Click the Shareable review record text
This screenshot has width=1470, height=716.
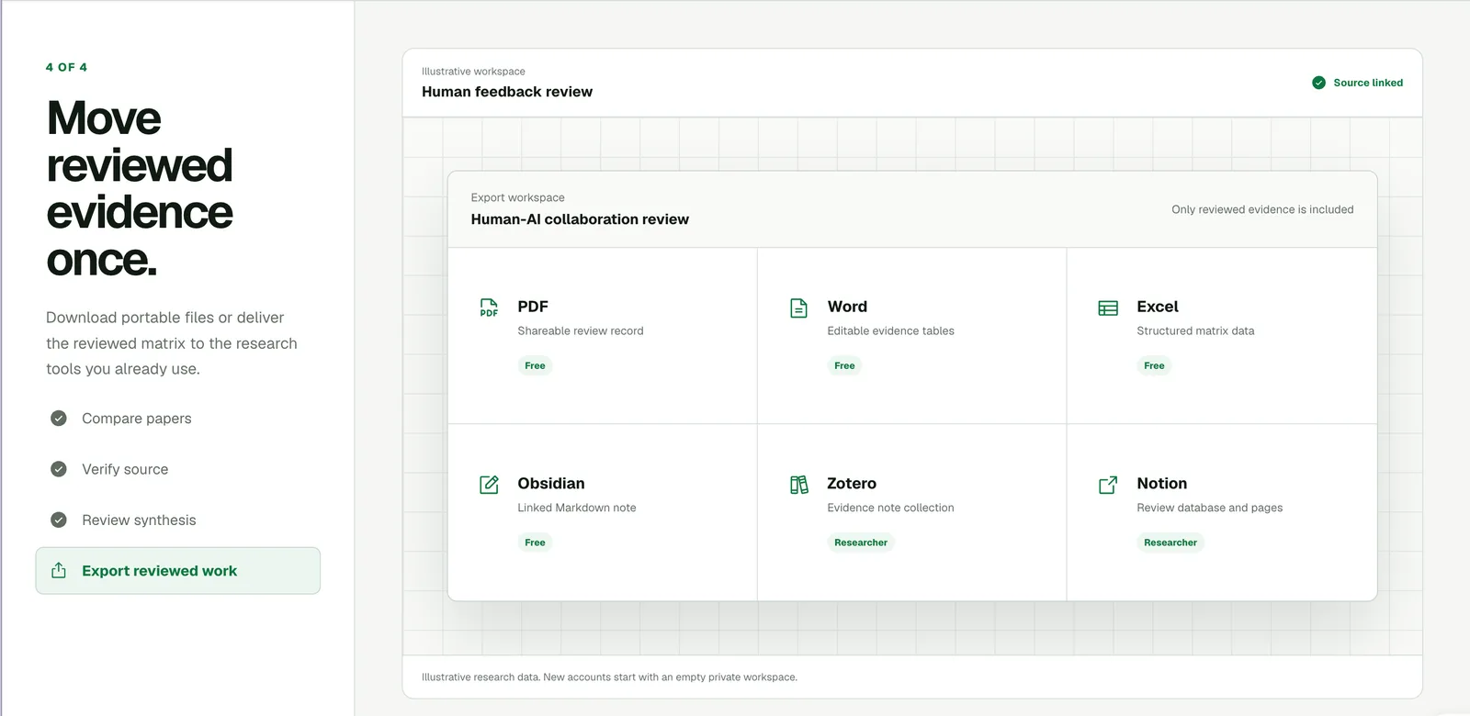coord(581,330)
